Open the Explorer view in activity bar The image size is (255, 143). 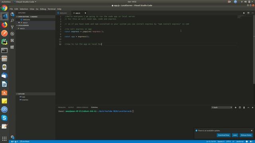pos(12,14)
